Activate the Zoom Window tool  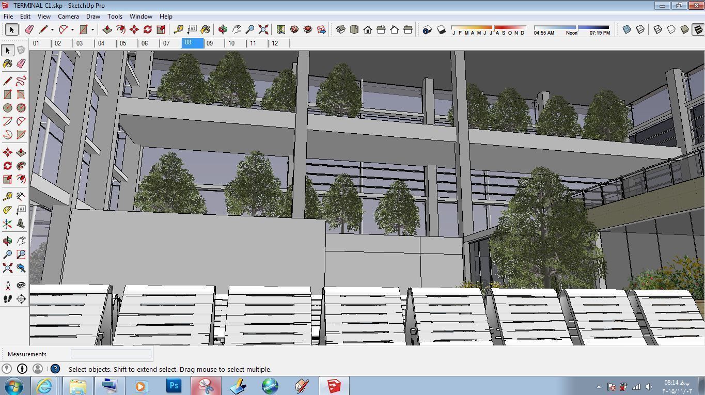coord(21,255)
